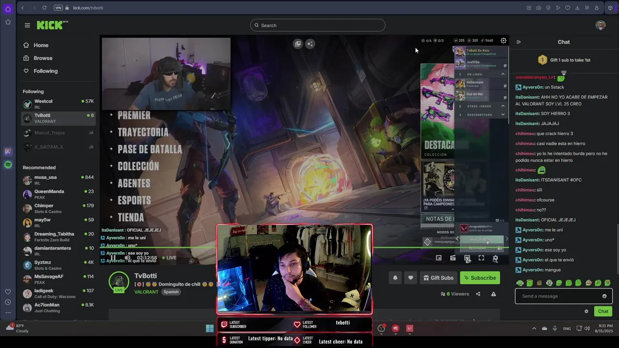The width and height of the screenshot is (619, 348).
Task: Toggle theater mode icon on player
Action: [467, 258]
